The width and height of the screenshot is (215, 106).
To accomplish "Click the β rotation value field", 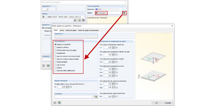I will click(x=62, y=87).
